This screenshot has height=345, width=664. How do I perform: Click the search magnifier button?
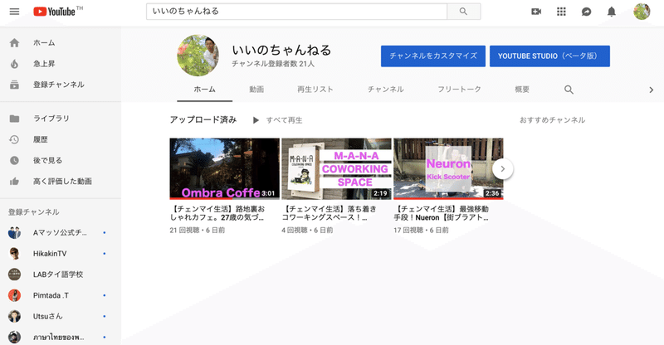(x=464, y=12)
